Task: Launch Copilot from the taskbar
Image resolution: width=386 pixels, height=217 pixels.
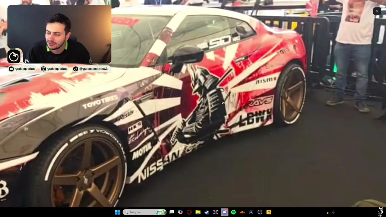Action: point(180,212)
